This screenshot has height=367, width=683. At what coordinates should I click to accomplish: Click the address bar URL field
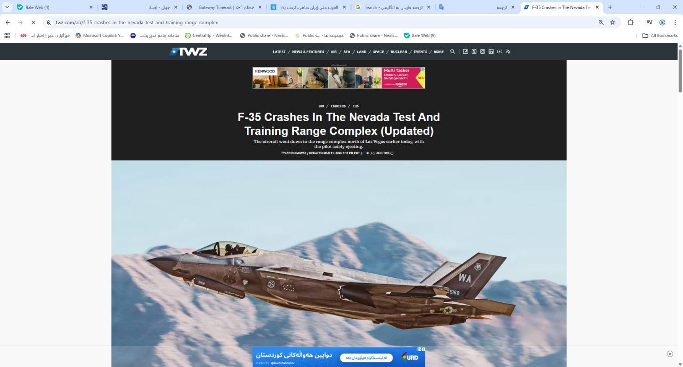[319, 22]
